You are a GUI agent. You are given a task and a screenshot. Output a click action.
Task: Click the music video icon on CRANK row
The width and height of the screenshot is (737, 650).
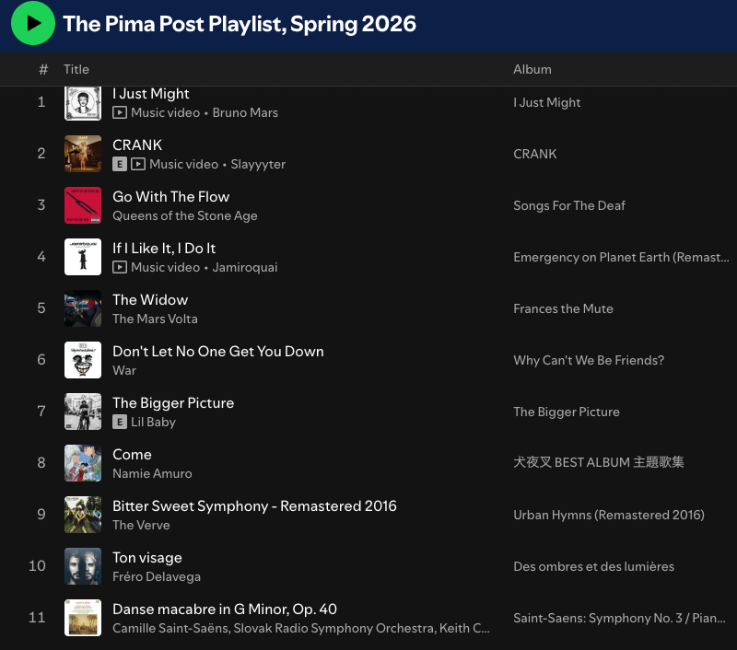[x=138, y=164]
